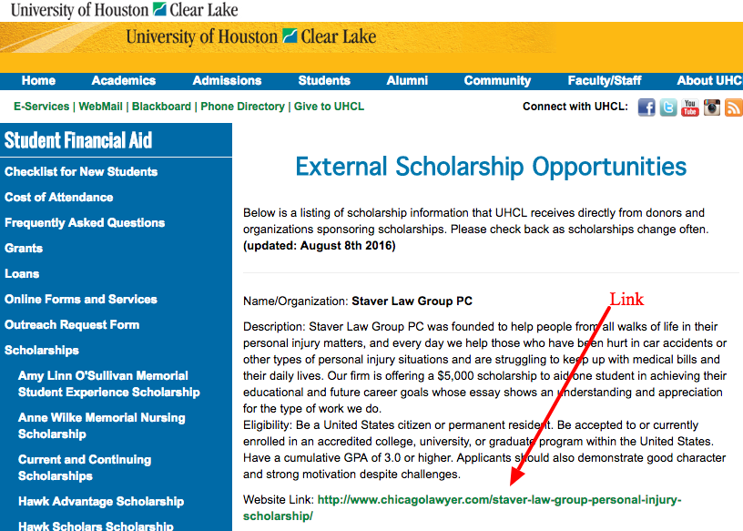Open the Faculty/Staff nav item
The height and width of the screenshot is (531, 743).
[605, 80]
